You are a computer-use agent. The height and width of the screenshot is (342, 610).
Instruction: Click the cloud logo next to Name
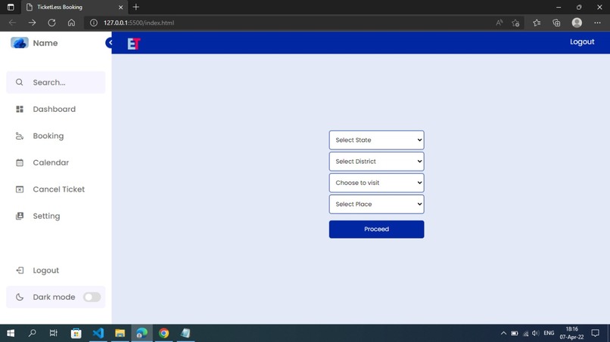coord(20,43)
